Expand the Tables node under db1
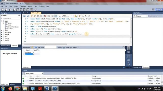Screen dimensions: 163x91 pyautogui.click(x=4, y=23)
